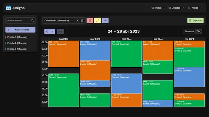Click the lun 24/4 column header
The width and height of the screenshot is (209, 117).
64,39
